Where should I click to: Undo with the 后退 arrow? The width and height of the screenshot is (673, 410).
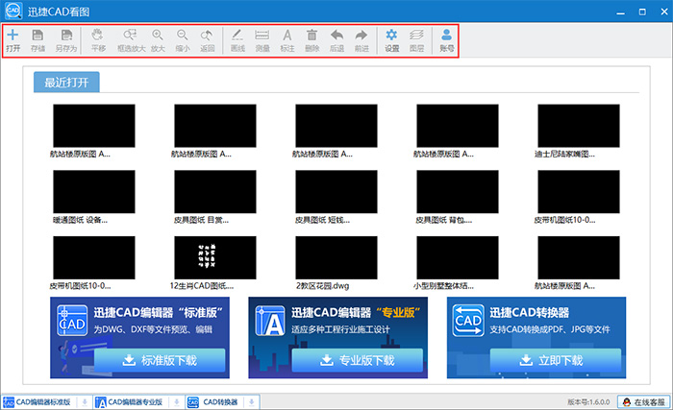point(336,35)
